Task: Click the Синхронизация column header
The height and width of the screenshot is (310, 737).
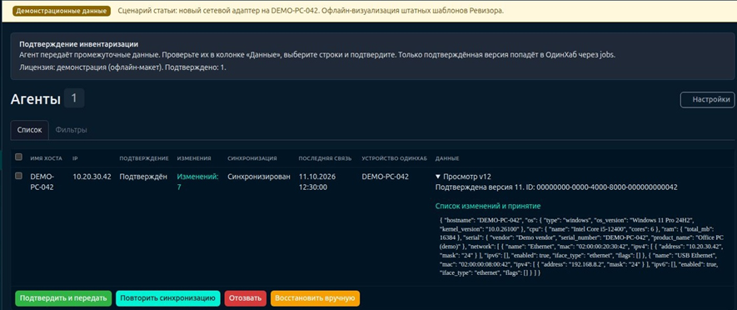Action: click(x=252, y=158)
